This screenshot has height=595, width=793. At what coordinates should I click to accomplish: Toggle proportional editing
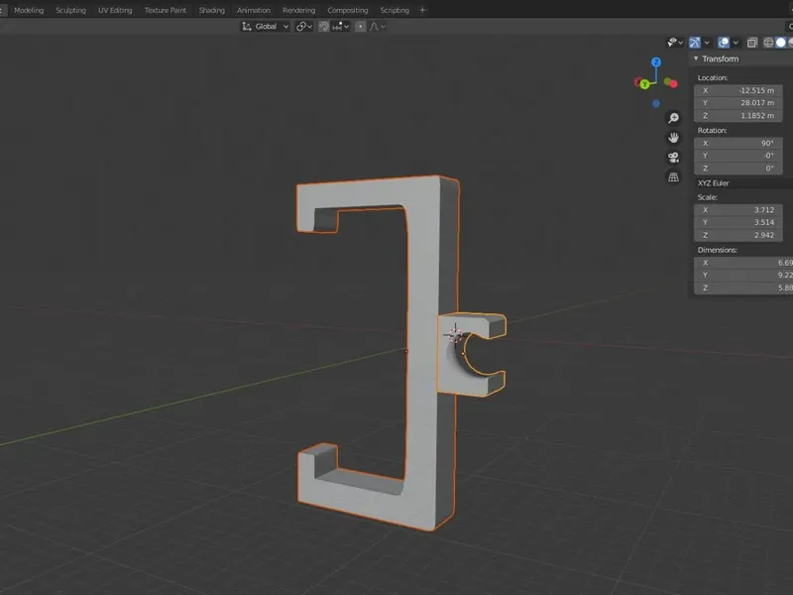point(360,27)
